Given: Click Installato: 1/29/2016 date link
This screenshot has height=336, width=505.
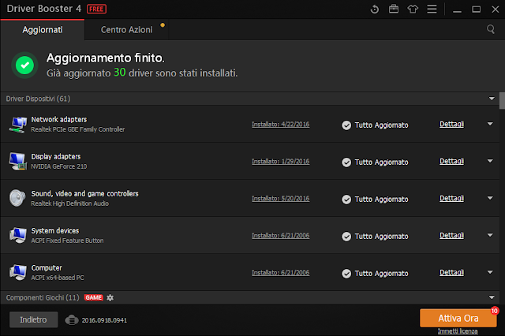Looking at the screenshot, I should click(281, 161).
